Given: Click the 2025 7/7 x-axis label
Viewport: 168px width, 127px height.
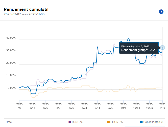Looking at the screenshot, I should pyautogui.click(x=19, y=106).
